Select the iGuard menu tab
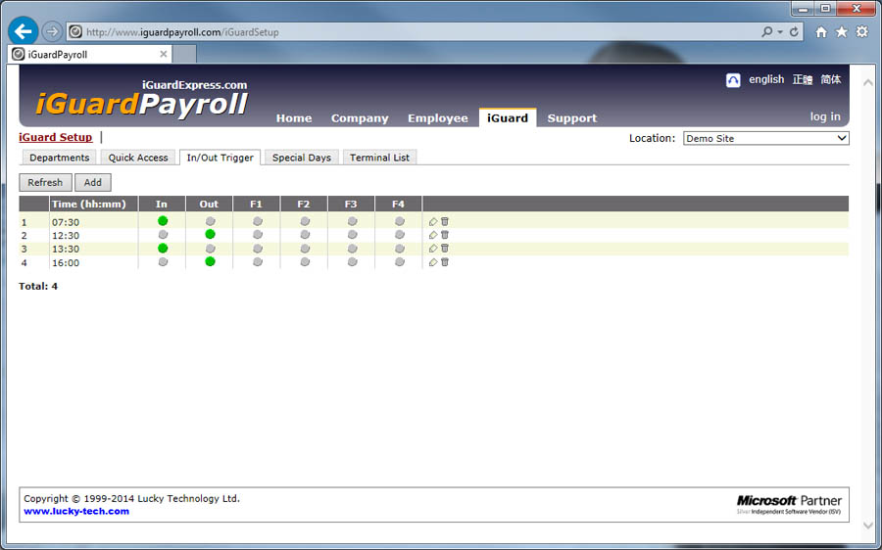 click(508, 117)
